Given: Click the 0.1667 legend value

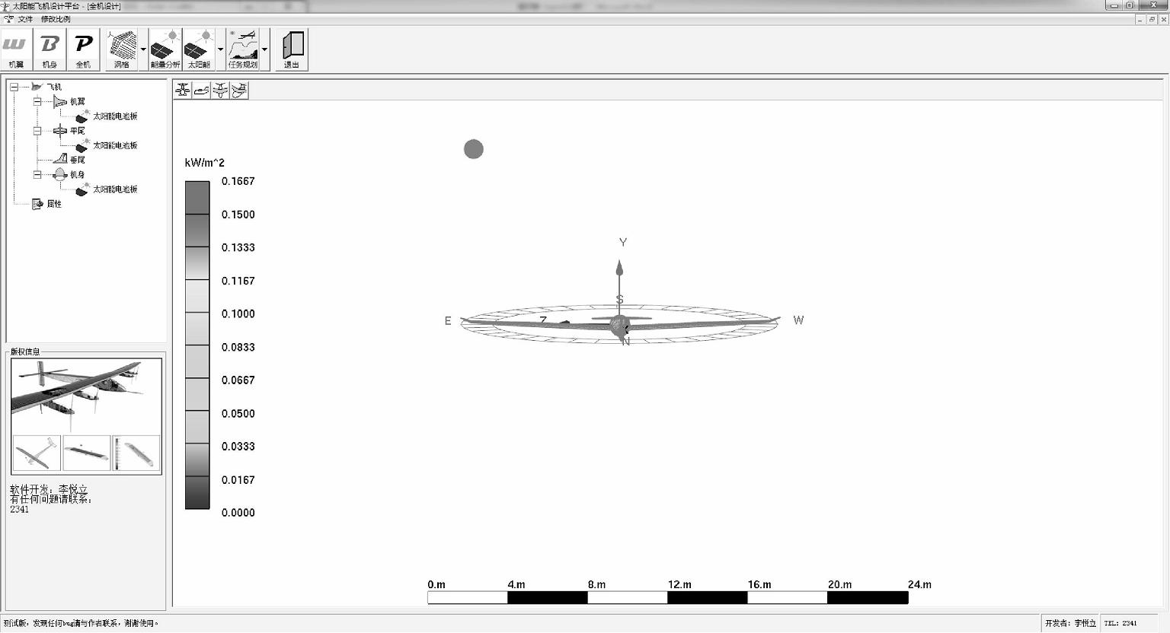Looking at the screenshot, I should (x=238, y=181).
